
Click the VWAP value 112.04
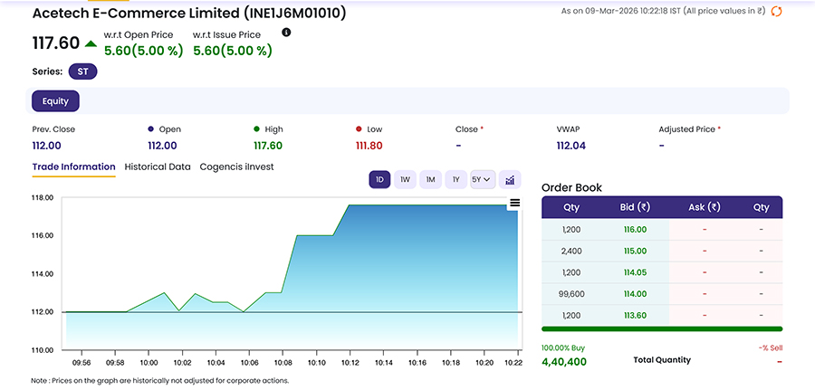(570, 146)
